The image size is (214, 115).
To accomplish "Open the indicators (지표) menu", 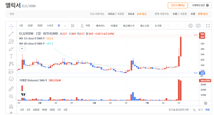I will coord(85,26).
